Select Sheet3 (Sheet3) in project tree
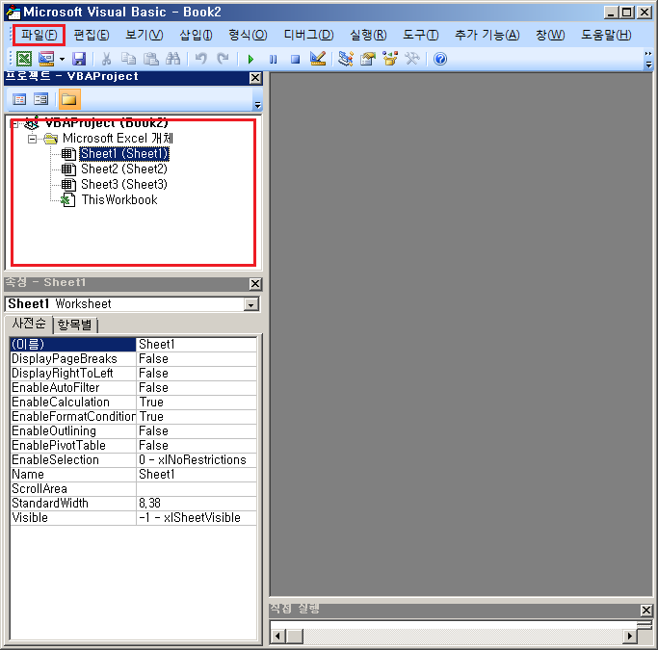The height and width of the screenshot is (650, 658). (124, 185)
